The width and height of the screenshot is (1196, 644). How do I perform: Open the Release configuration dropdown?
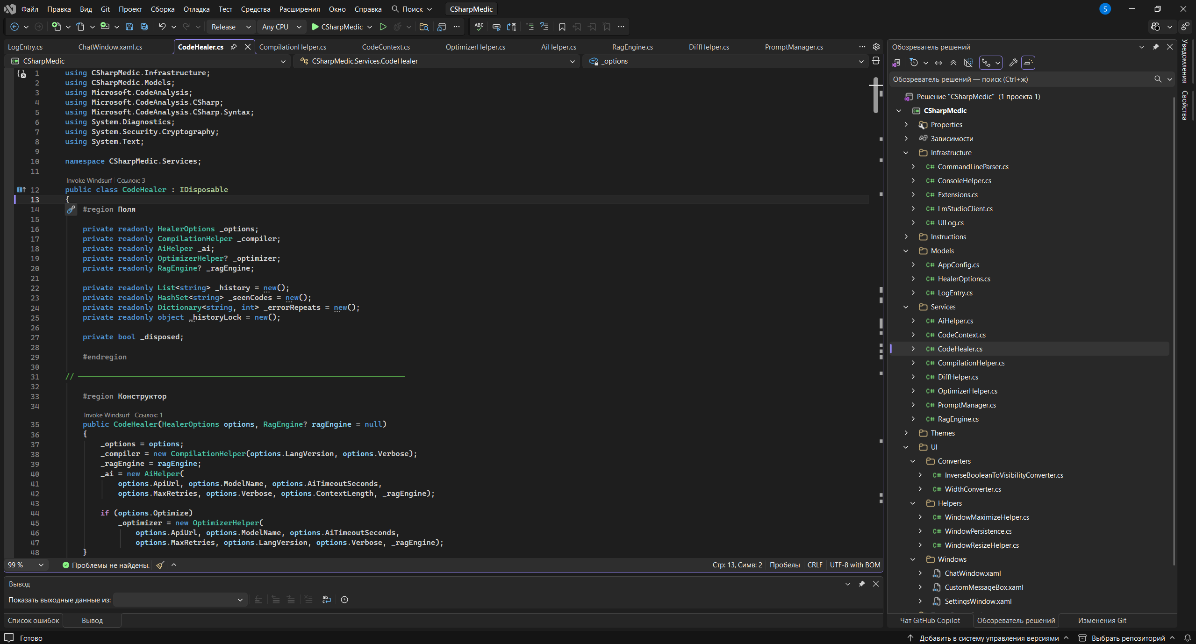click(231, 27)
